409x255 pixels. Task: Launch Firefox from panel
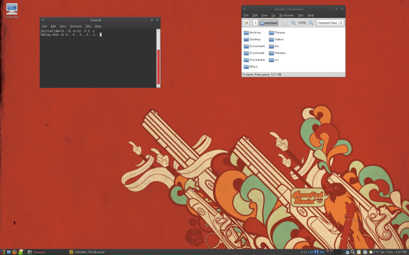pos(15,252)
